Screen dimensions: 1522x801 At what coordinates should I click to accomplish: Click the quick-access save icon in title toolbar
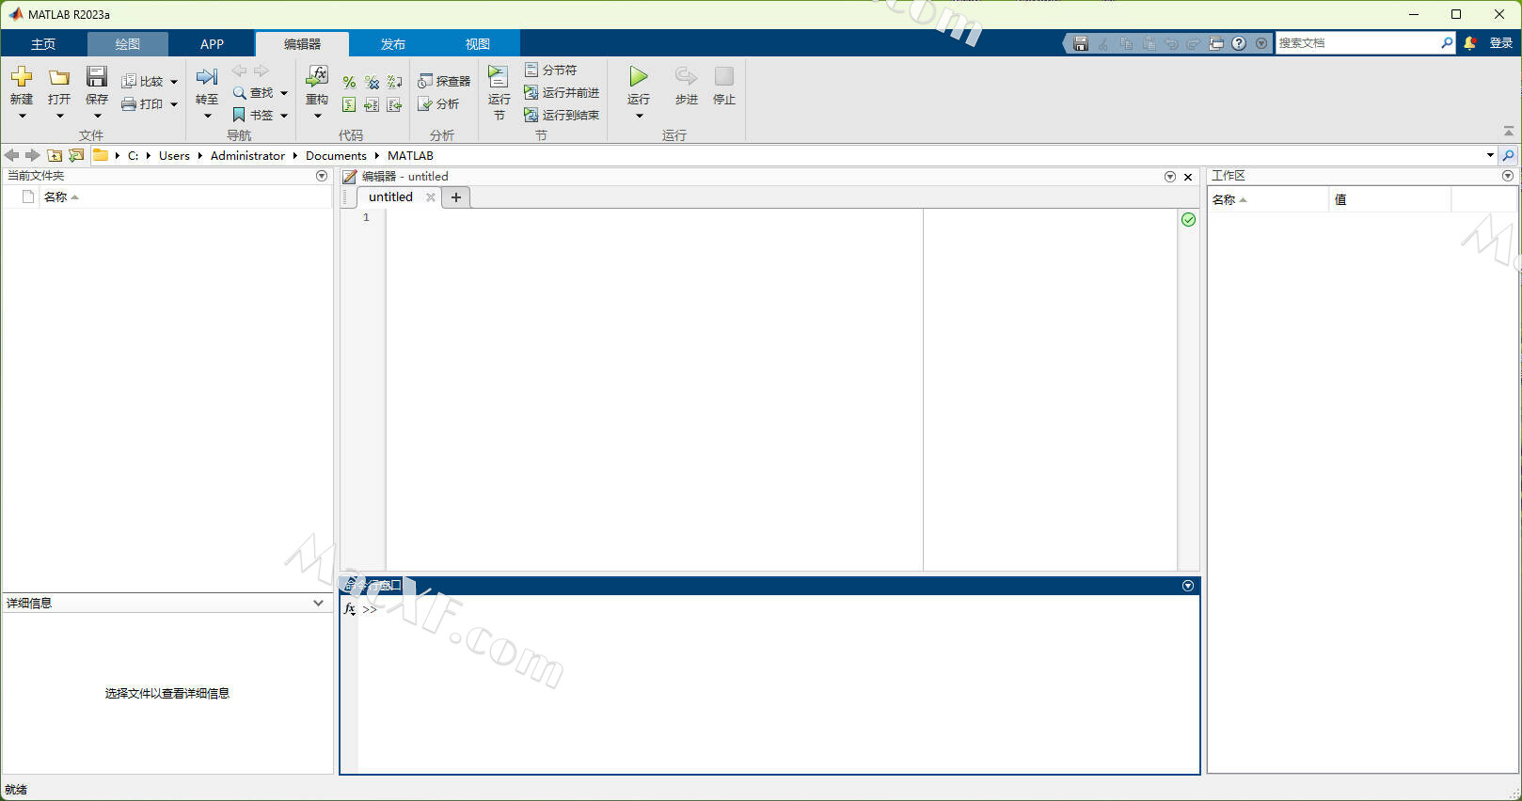[x=1081, y=43]
